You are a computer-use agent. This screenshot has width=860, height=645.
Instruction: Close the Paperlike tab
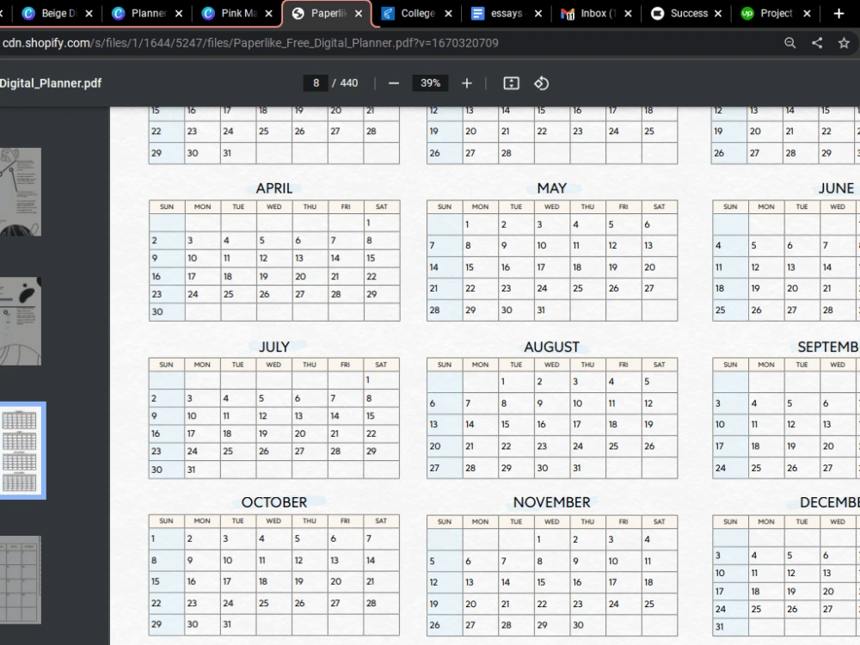(x=359, y=14)
